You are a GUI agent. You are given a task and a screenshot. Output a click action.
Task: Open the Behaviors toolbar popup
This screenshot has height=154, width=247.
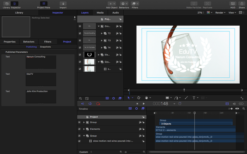pyautogui.click(x=124, y=3)
